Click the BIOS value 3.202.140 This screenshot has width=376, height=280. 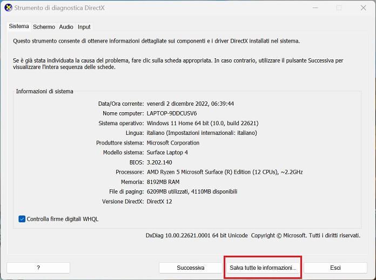(159, 162)
